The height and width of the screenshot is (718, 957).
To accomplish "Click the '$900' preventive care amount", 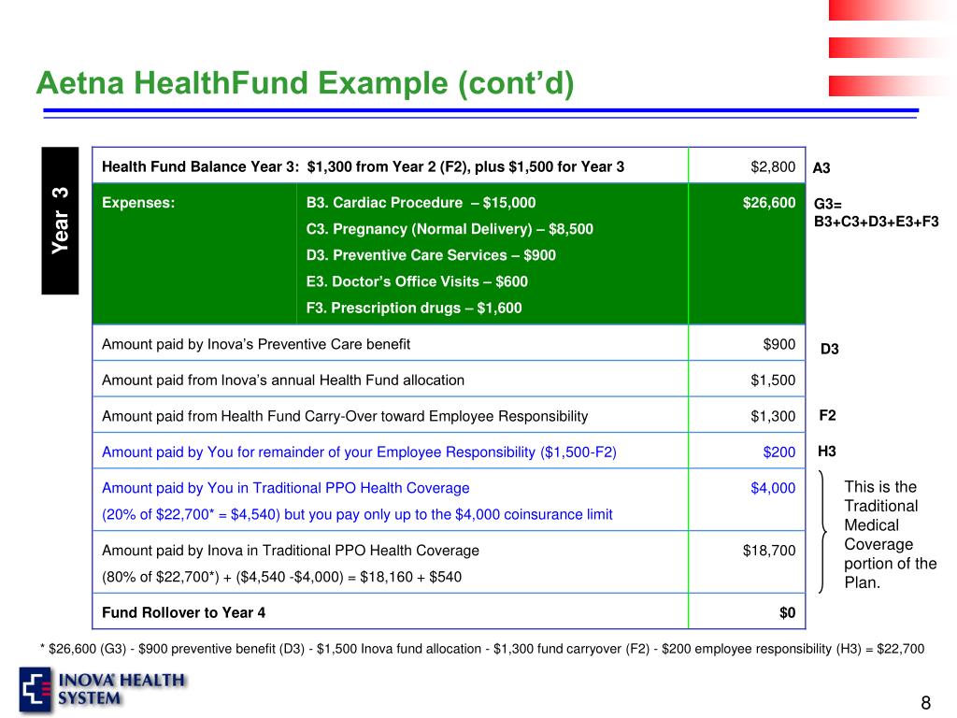I will click(x=779, y=344).
